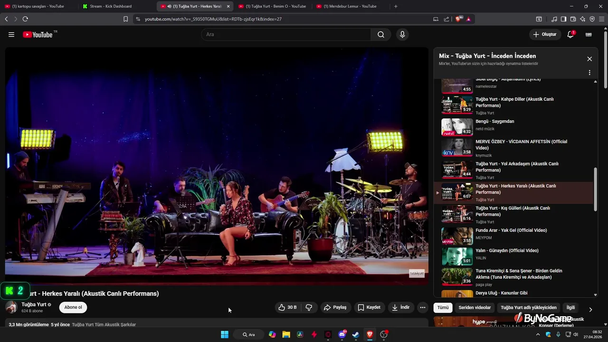Open Leo AI sparkle icon
The image size is (608, 342).
[582, 19]
